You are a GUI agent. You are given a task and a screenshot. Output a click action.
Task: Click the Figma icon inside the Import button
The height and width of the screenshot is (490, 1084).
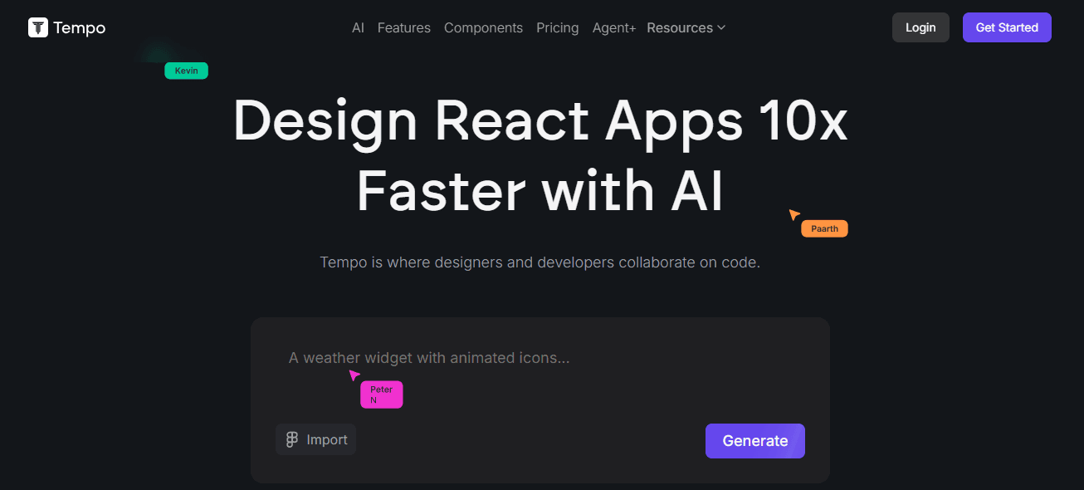pos(292,439)
